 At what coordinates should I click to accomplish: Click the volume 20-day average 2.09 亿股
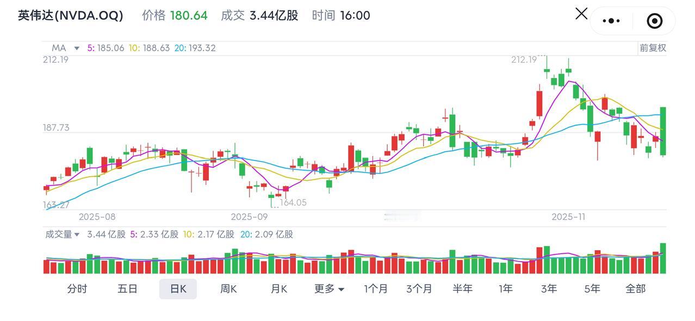coord(274,234)
